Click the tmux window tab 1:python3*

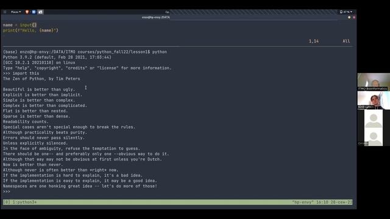pyautogui.click(x=24, y=202)
